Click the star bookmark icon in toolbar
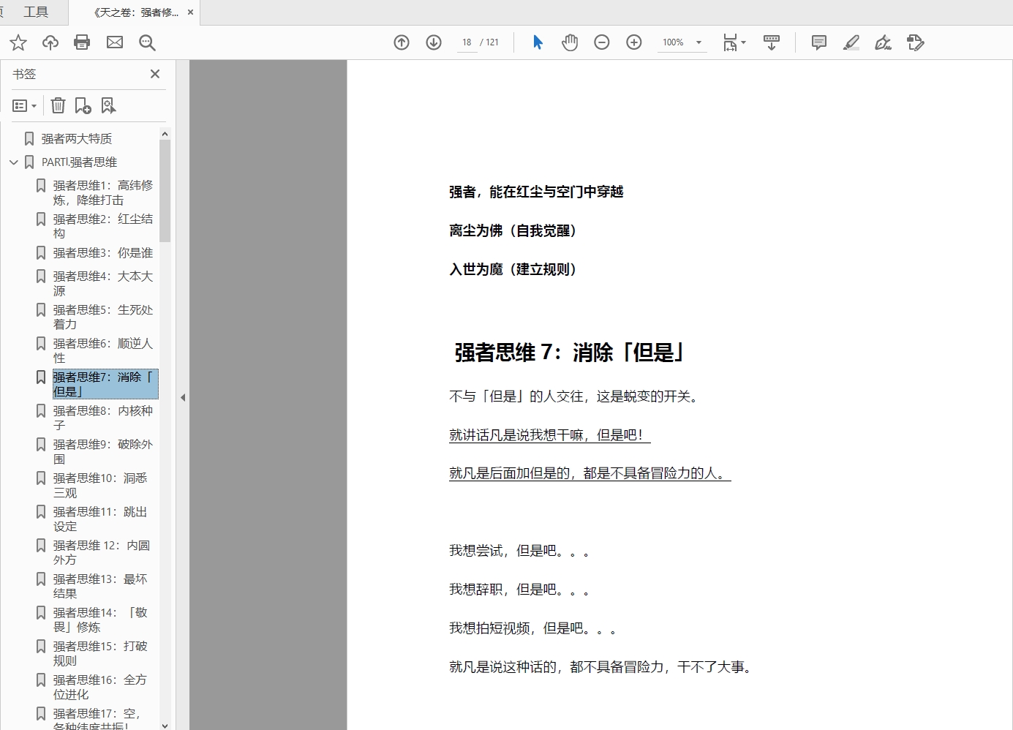Screen dimensions: 1013x730 (18, 42)
